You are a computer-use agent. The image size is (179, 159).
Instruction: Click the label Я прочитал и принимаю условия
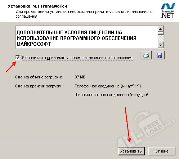click(x=78, y=58)
